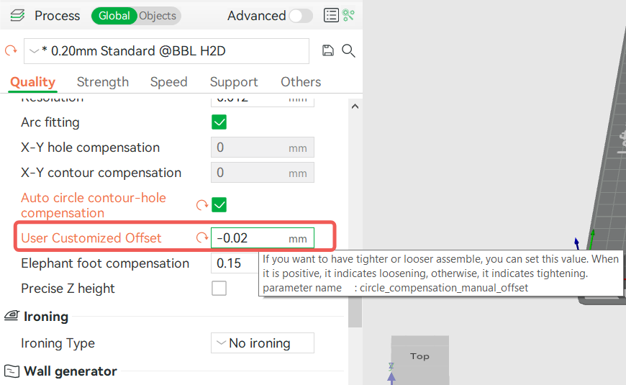626x385 pixels.
Task: Click the Top face of the view cube
Action: point(419,356)
